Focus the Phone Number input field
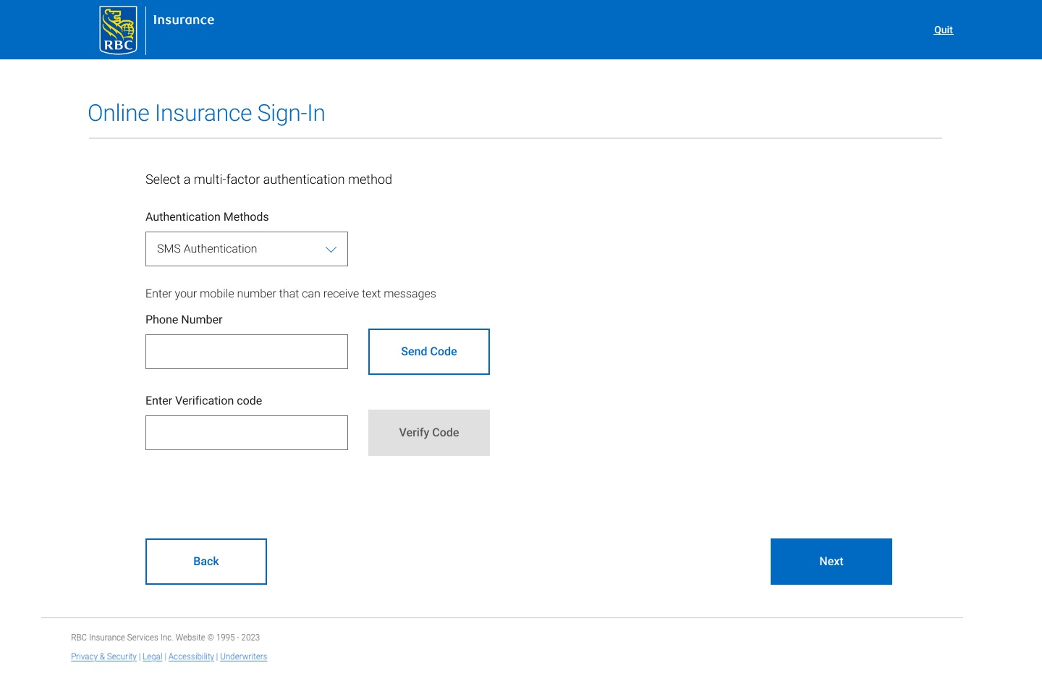1042x681 pixels. pyautogui.click(x=247, y=352)
